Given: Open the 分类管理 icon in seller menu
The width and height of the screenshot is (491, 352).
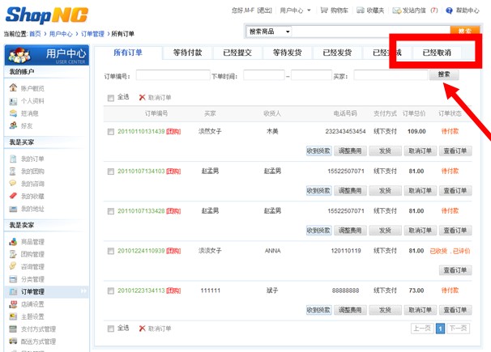Looking at the screenshot, I should coord(13,279).
